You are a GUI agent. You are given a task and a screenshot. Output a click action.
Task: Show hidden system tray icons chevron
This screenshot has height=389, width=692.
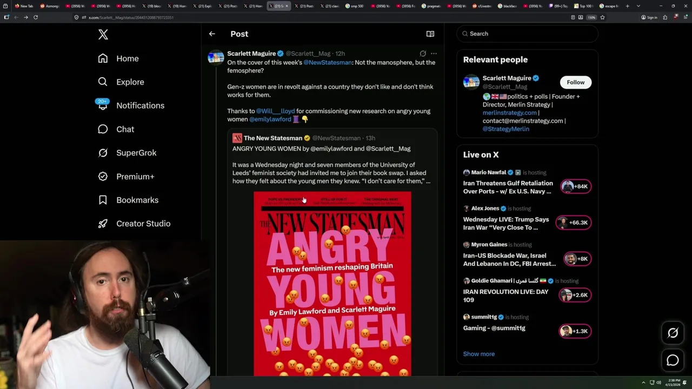point(643,383)
